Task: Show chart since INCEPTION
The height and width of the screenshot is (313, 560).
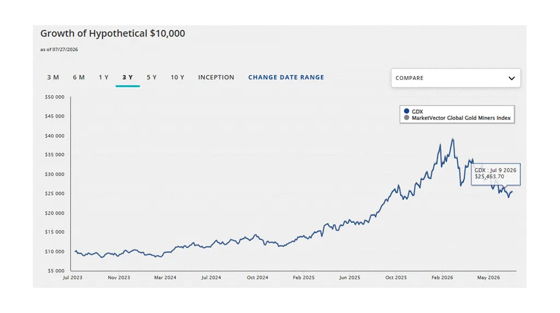Action: [x=216, y=77]
